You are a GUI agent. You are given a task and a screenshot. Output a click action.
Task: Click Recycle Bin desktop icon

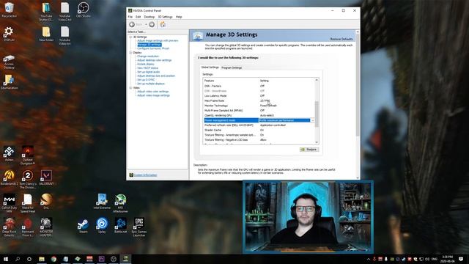9,10
